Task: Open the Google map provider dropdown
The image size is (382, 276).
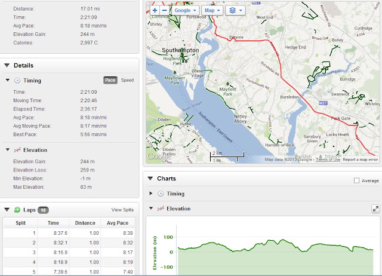Action: 186,10
